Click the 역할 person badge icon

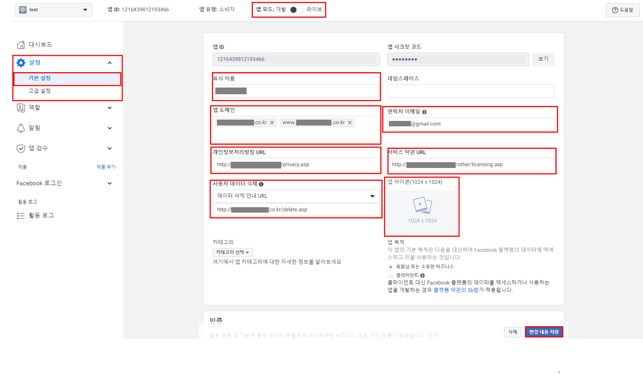21,108
